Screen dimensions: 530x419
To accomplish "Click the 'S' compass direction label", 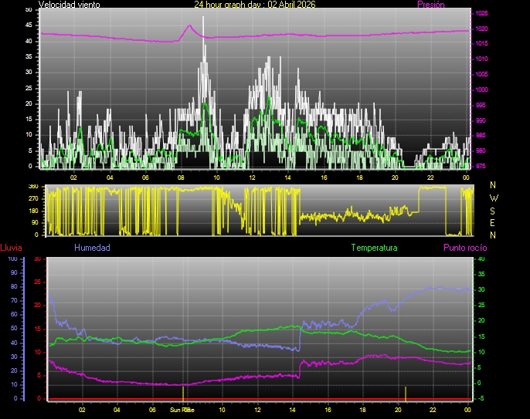I will (493, 211).
